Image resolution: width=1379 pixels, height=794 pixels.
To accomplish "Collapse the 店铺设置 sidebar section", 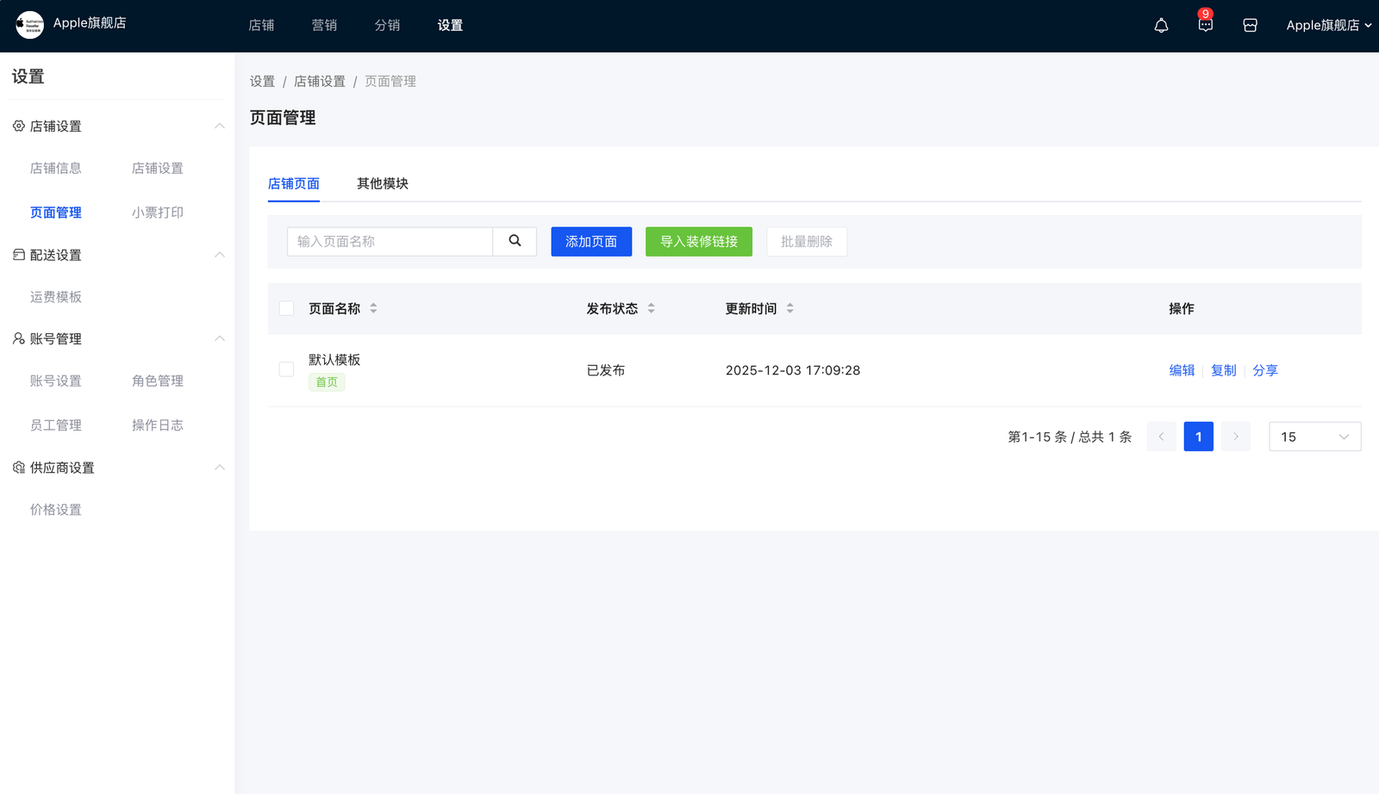I will 219,126.
